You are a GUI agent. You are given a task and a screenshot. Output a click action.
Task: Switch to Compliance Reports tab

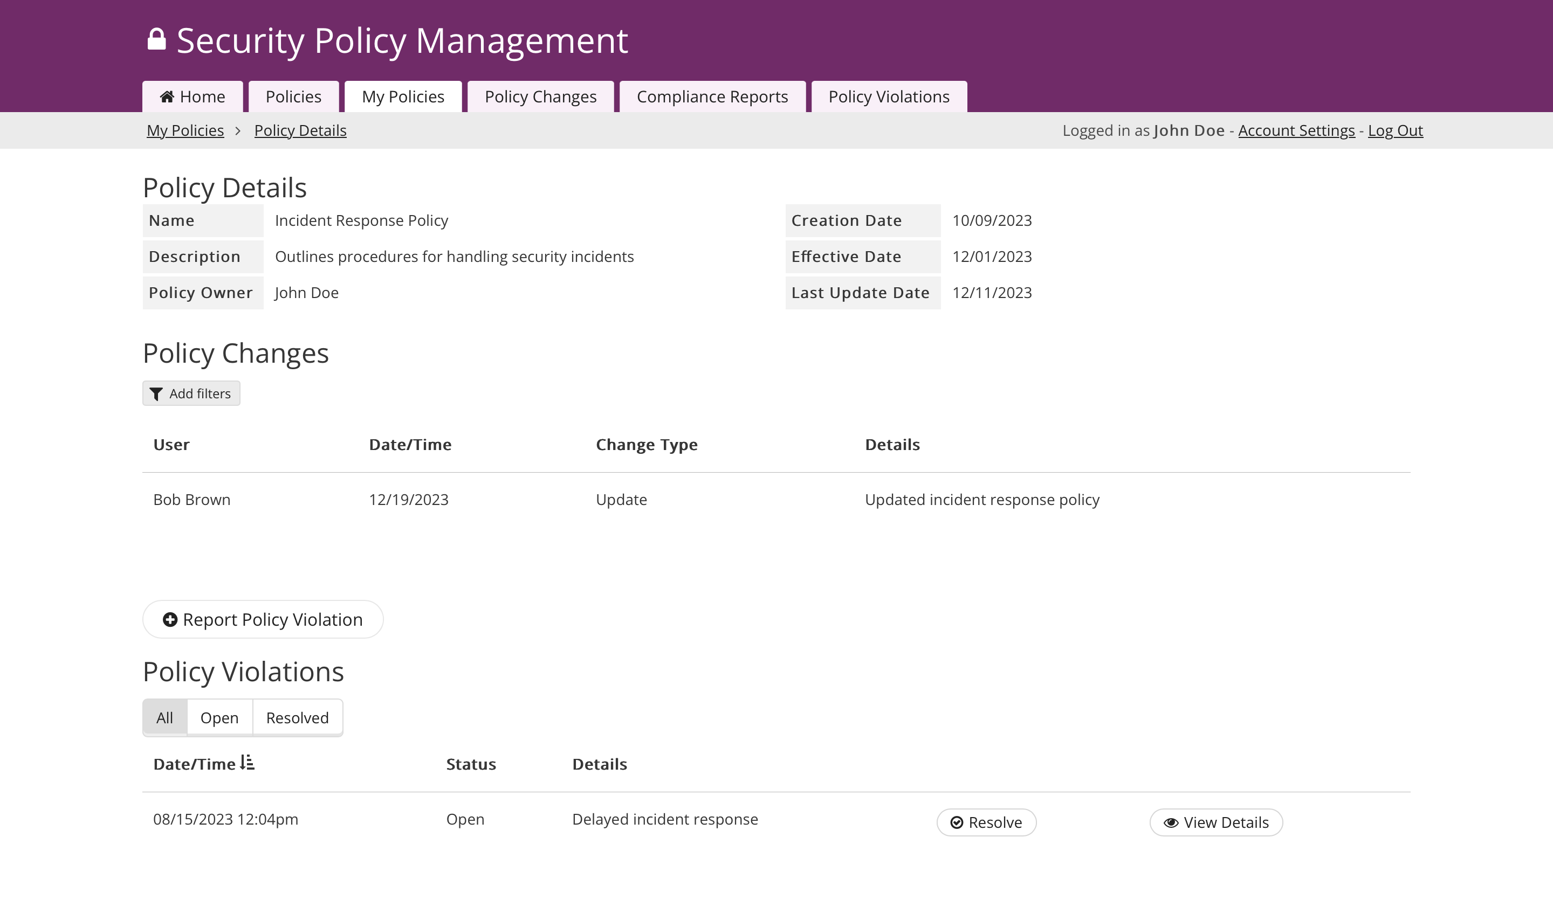(712, 96)
